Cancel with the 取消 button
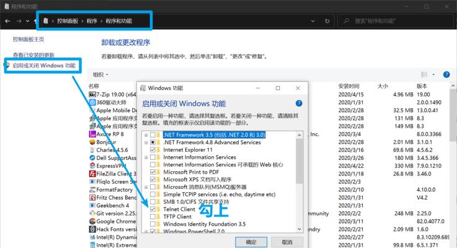 point(287,242)
